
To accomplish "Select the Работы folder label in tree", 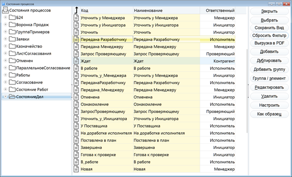I will click(x=23, y=75).
